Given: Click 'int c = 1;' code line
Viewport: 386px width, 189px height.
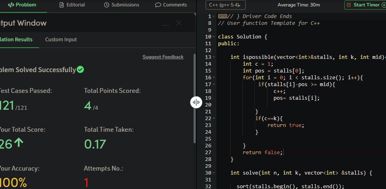Looking at the screenshot, I should pos(258,64).
